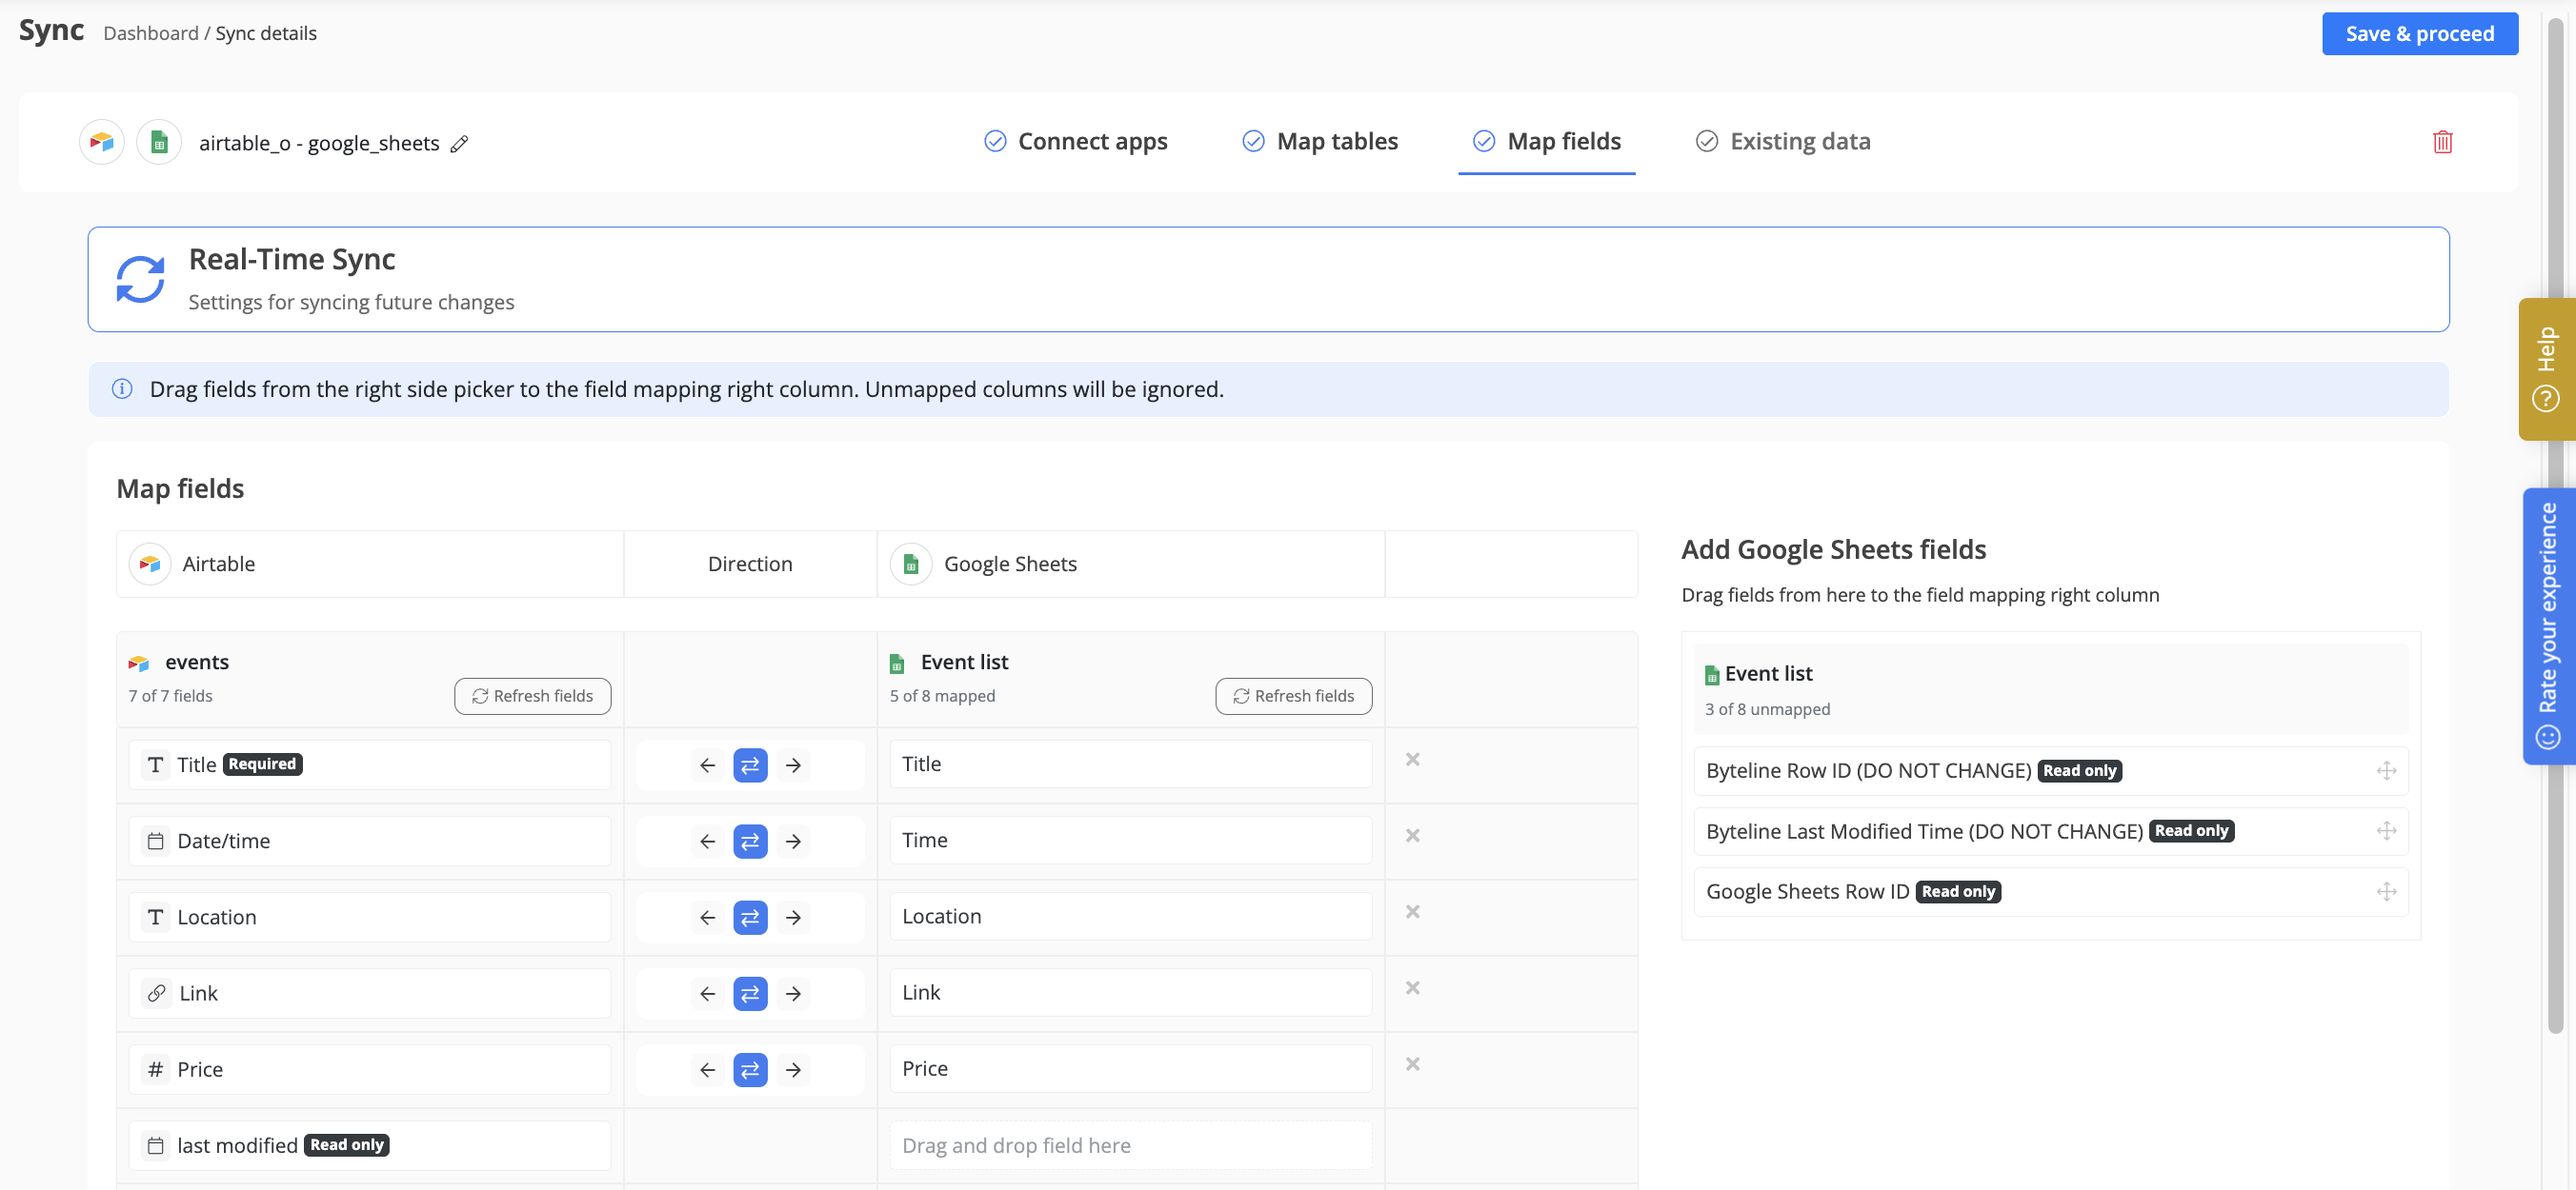The width and height of the screenshot is (2576, 1190).
Task: Click the pencil icon to rename sync
Action: pos(459,144)
